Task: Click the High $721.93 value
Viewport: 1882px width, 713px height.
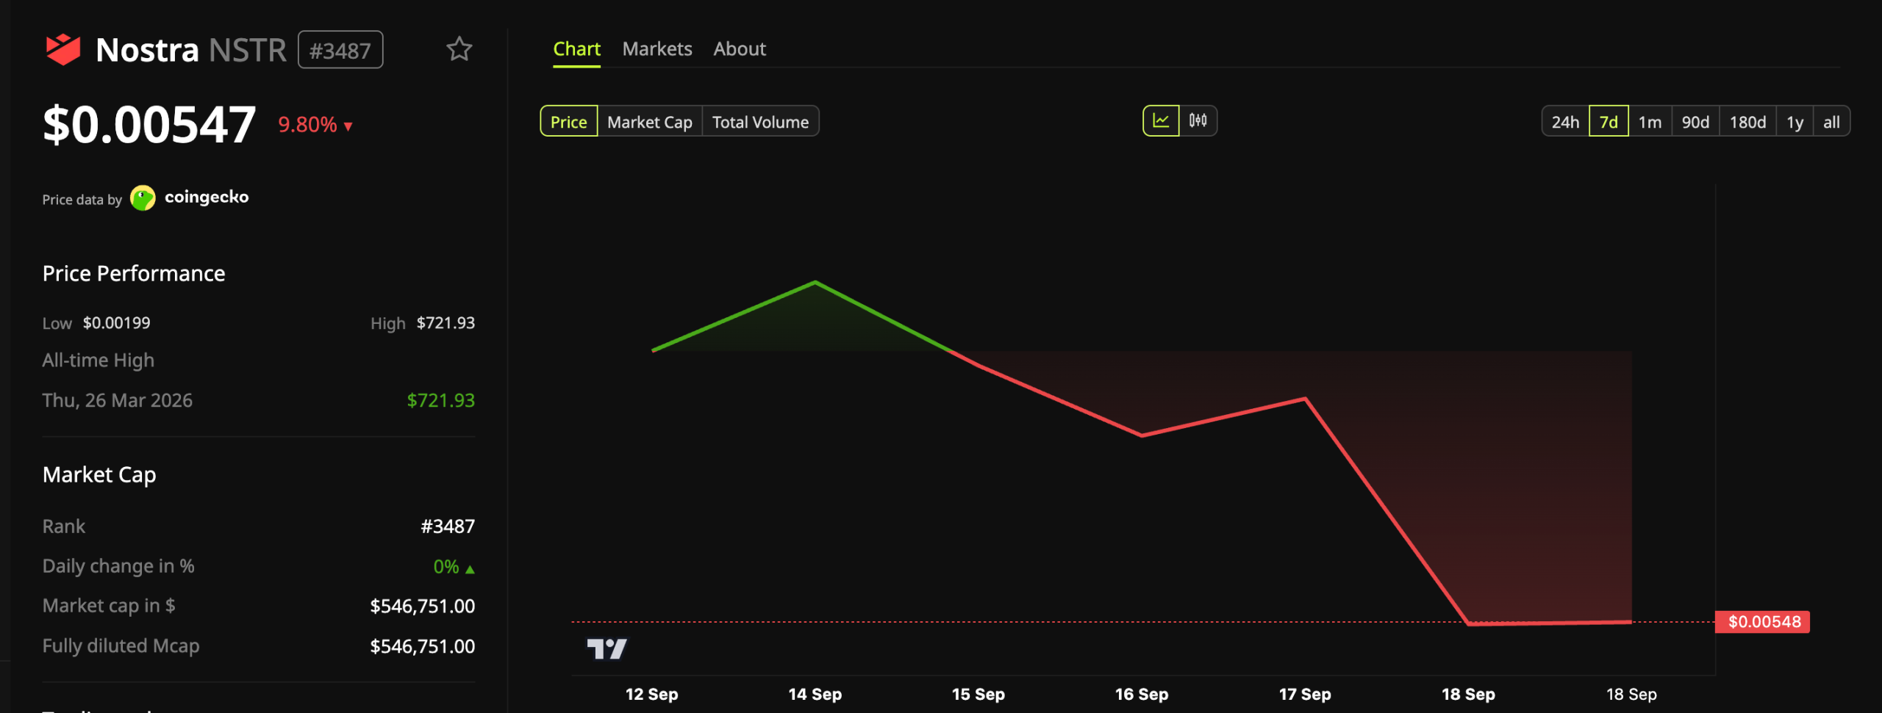Action: (446, 323)
